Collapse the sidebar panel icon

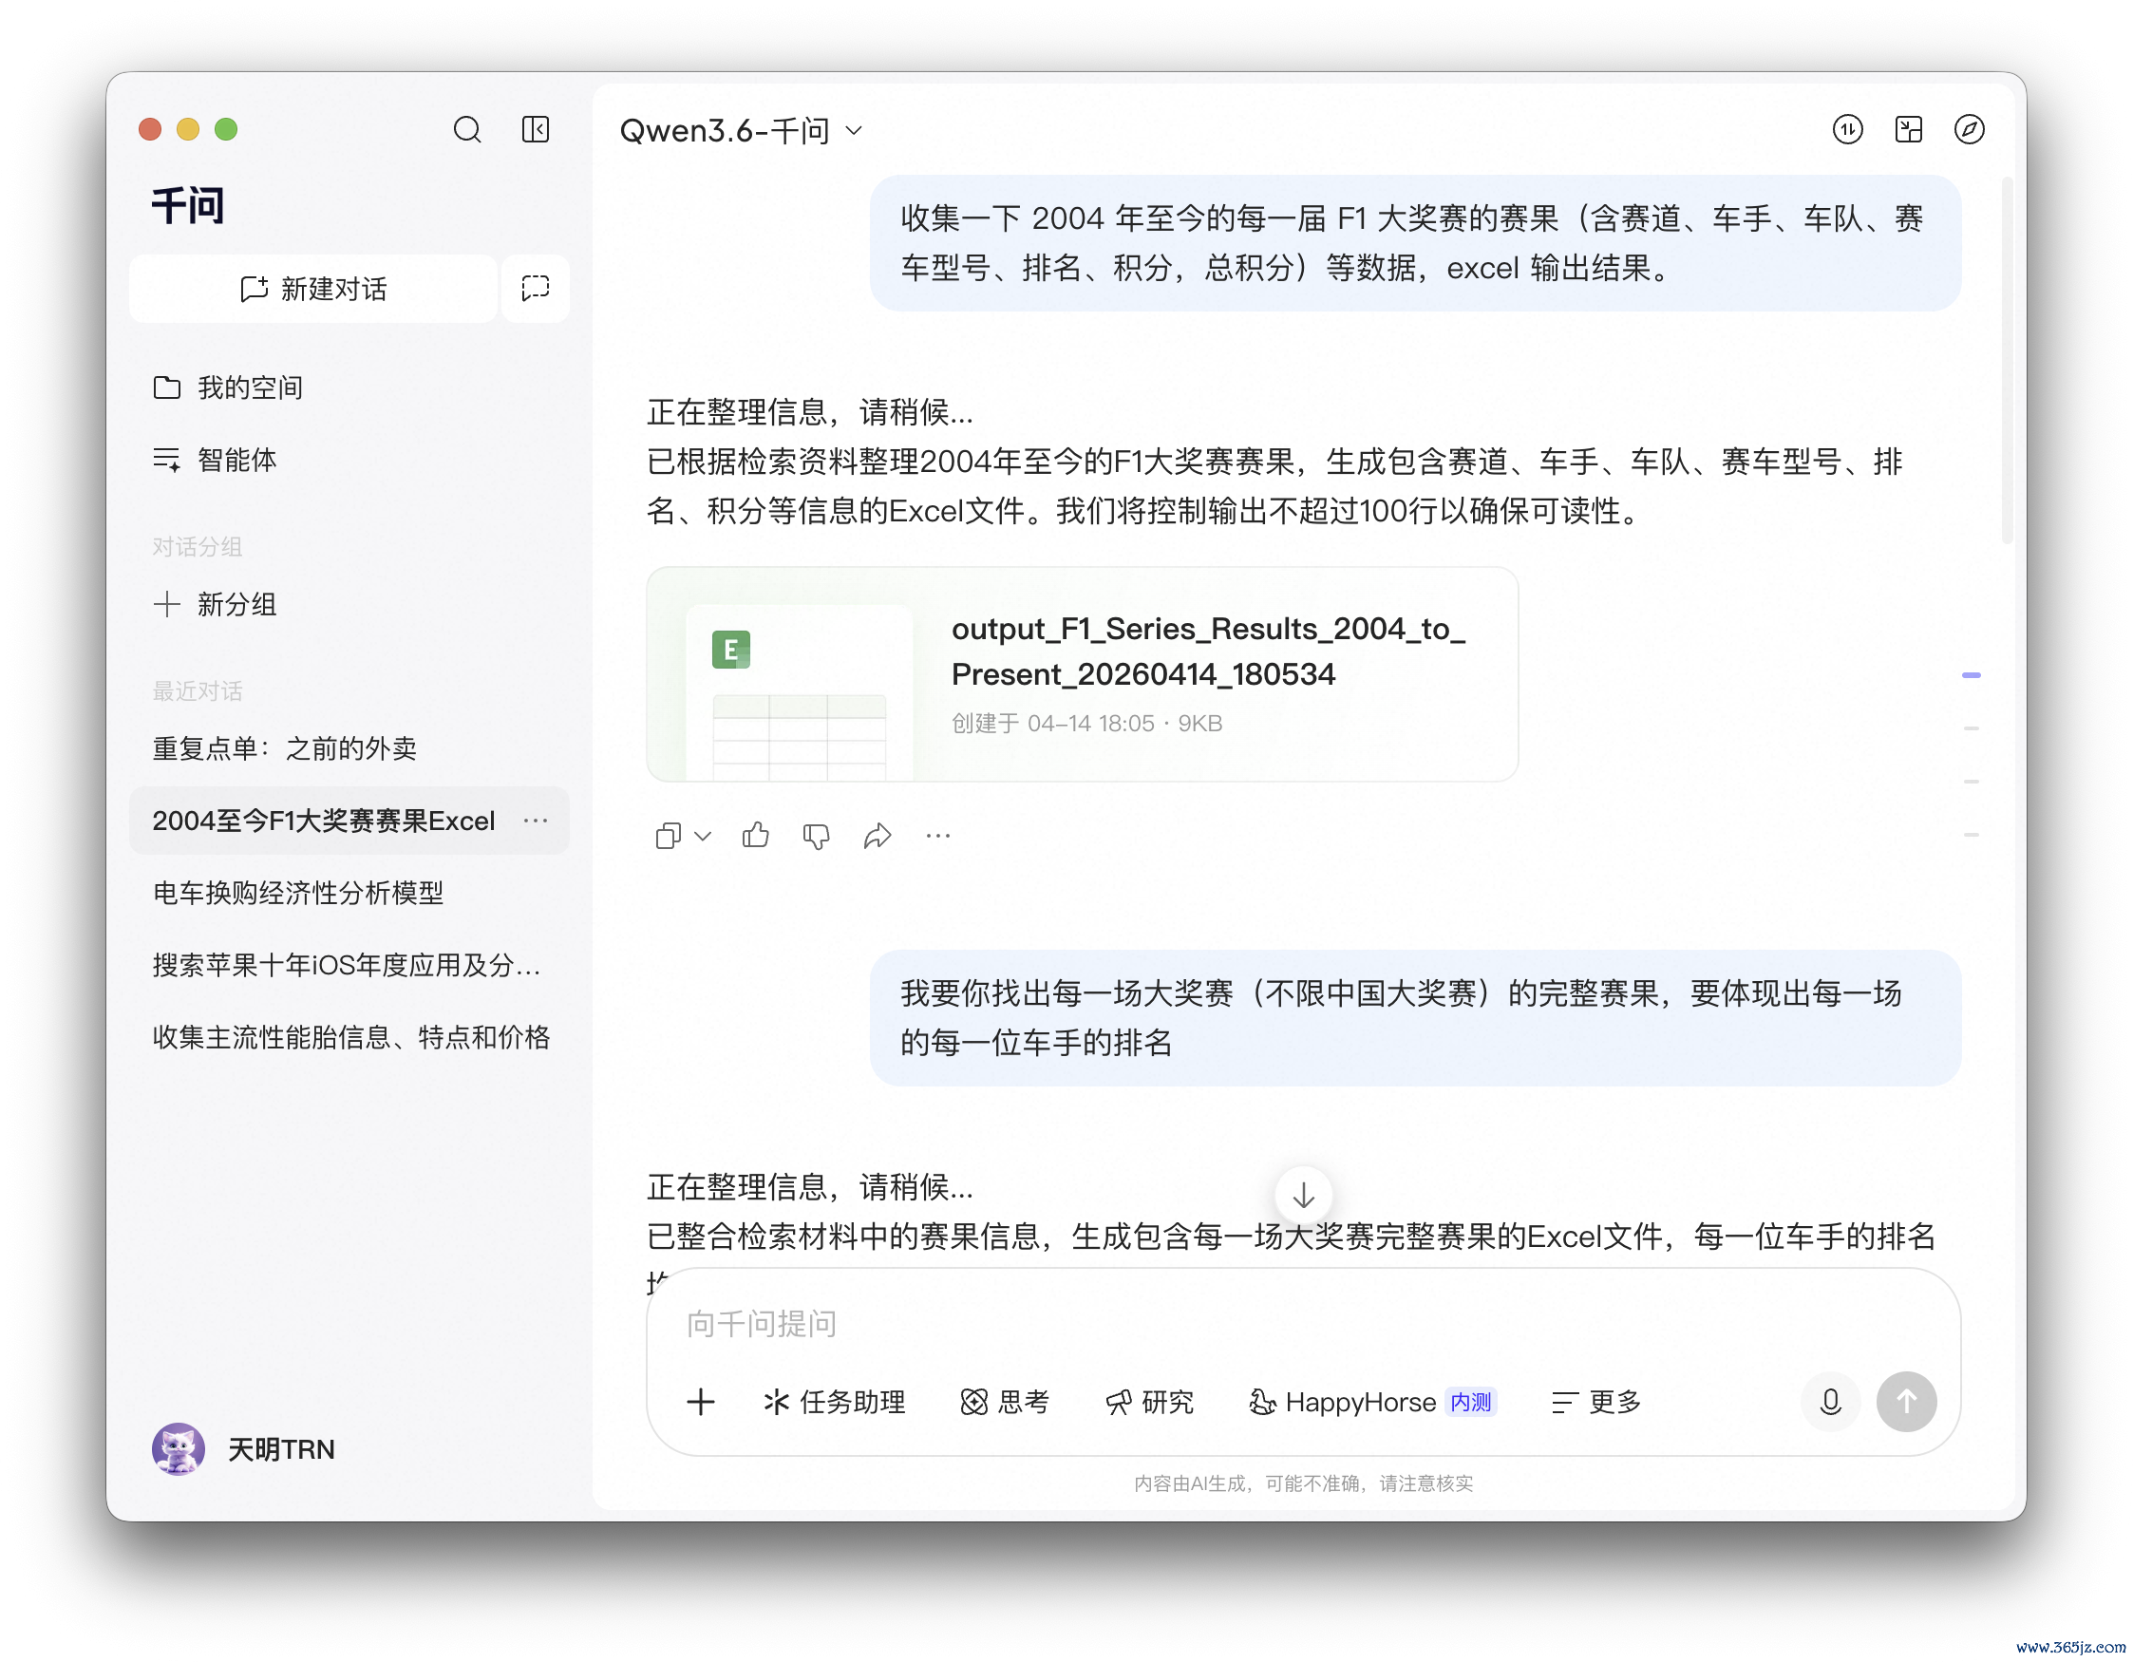(x=536, y=130)
